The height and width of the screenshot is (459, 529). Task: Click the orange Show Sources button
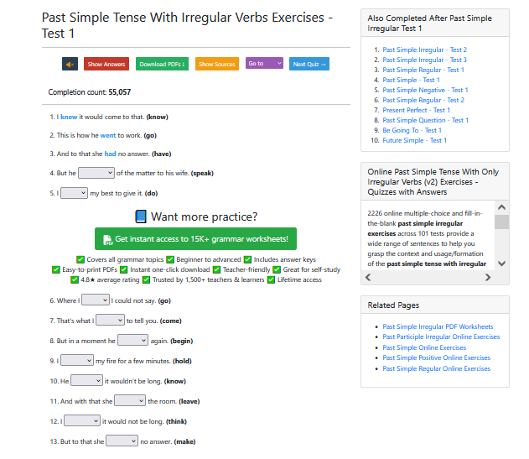coord(217,64)
